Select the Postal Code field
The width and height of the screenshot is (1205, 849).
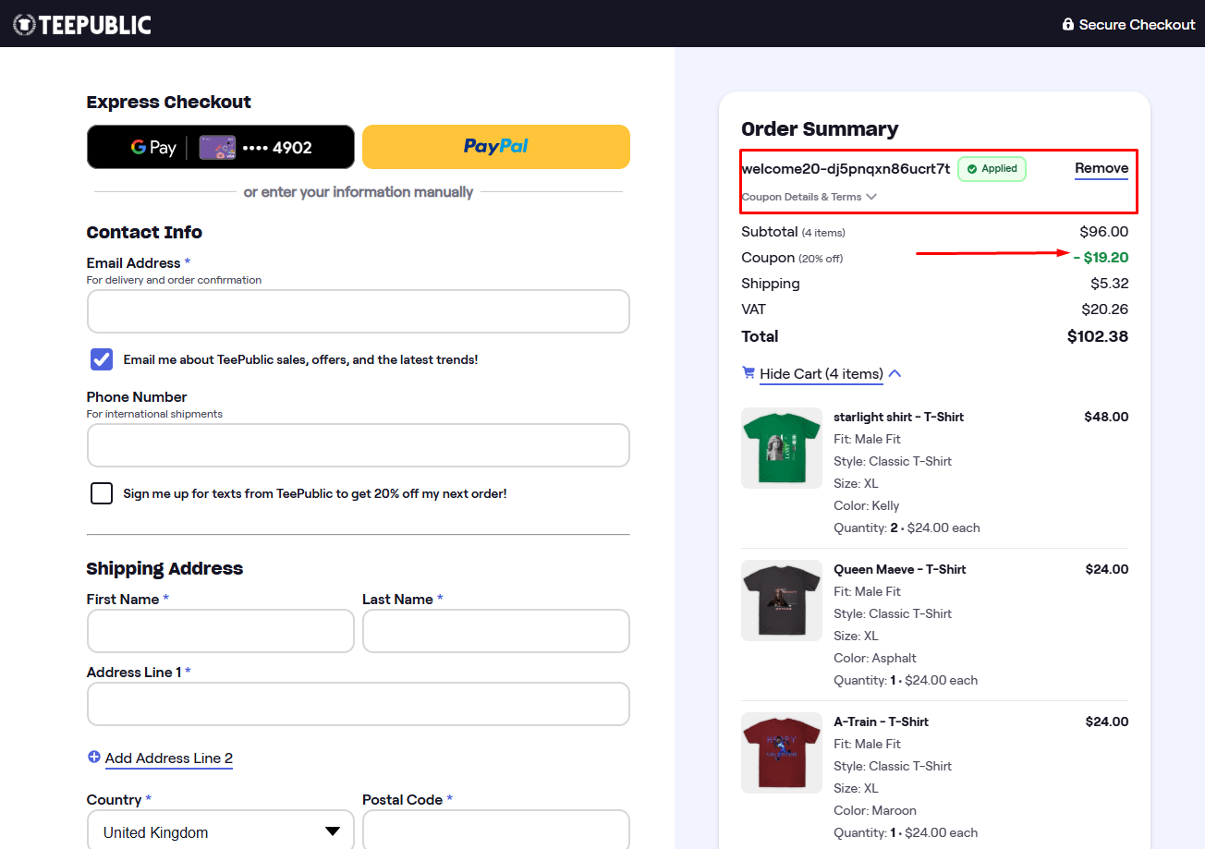click(x=496, y=831)
